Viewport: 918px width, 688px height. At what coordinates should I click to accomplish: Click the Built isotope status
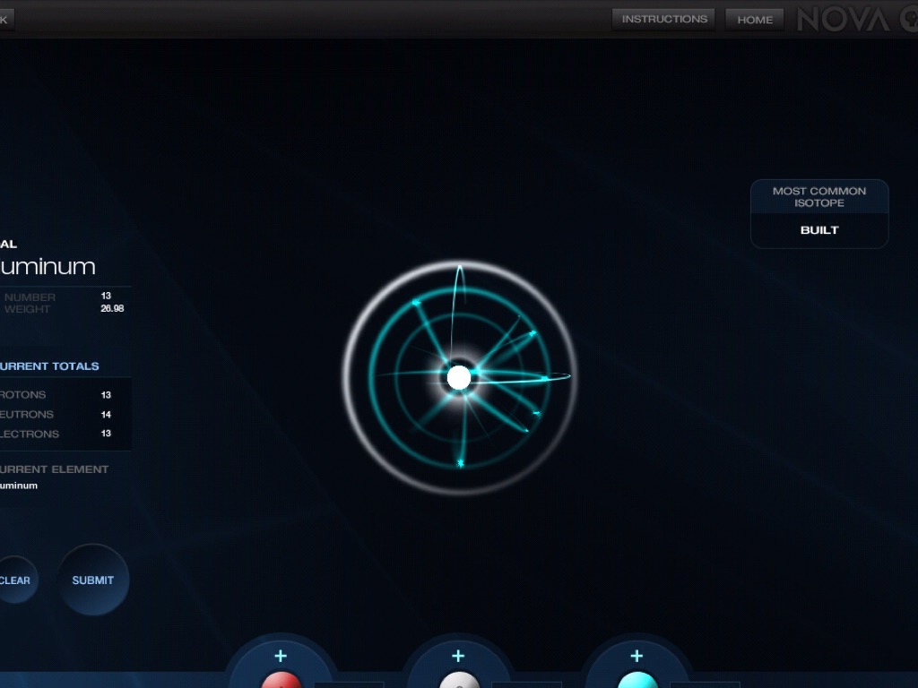(x=819, y=230)
